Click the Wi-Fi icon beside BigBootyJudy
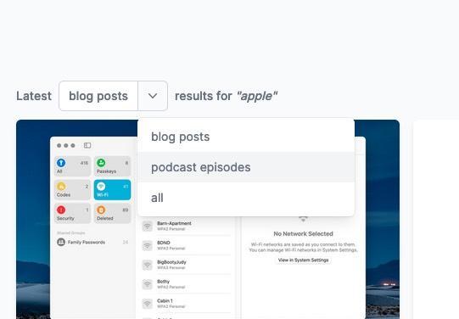The width and height of the screenshot is (459, 319). coord(148,265)
